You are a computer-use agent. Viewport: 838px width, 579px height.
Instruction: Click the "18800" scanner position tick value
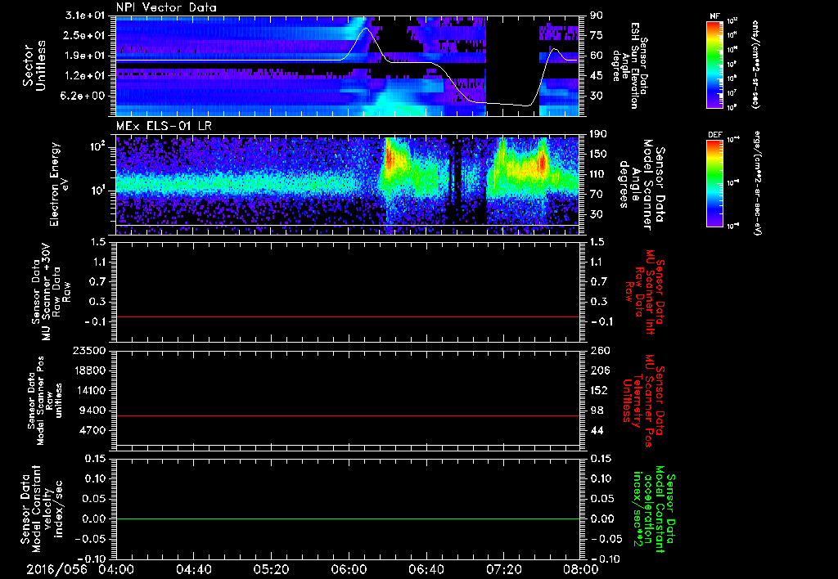(89, 370)
